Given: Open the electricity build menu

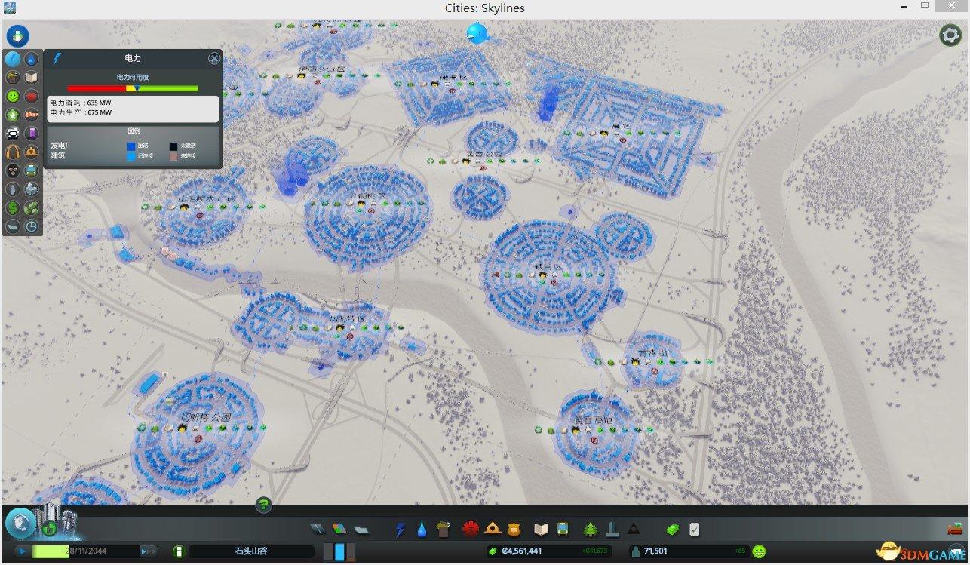Looking at the screenshot, I should click(x=401, y=530).
